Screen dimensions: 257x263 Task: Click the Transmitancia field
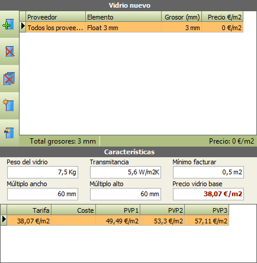pyautogui.click(x=126, y=172)
